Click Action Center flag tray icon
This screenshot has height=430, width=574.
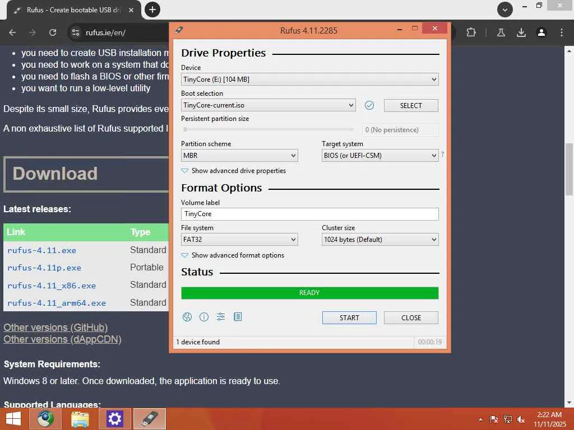(494, 419)
